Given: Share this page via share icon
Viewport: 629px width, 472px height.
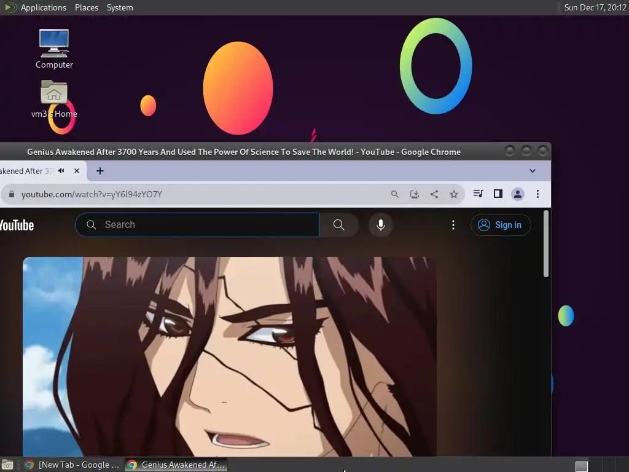Looking at the screenshot, I should 434,194.
